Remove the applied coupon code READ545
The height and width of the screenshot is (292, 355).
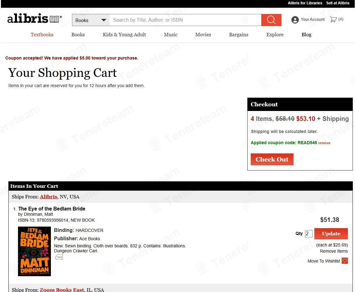(x=324, y=143)
